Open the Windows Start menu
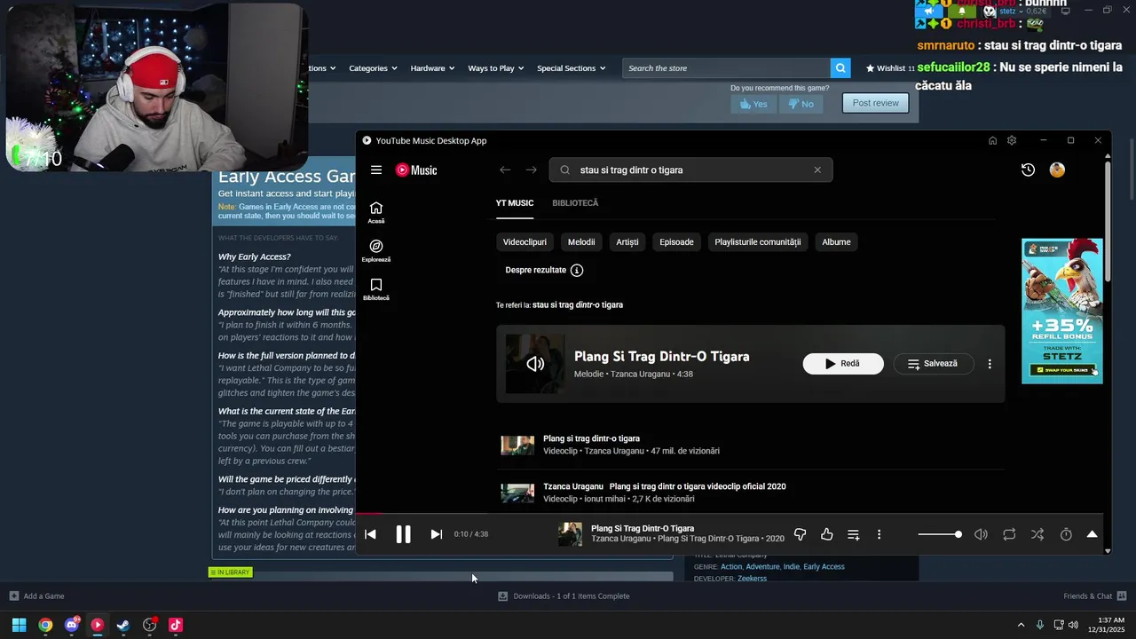 [19, 625]
